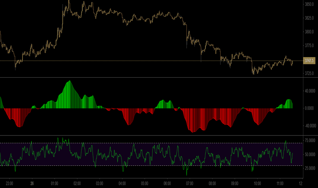The height and width of the screenshot is (188, 318).
Task: Click the 06:00 time axis label
Action: (x=167, y=184)
